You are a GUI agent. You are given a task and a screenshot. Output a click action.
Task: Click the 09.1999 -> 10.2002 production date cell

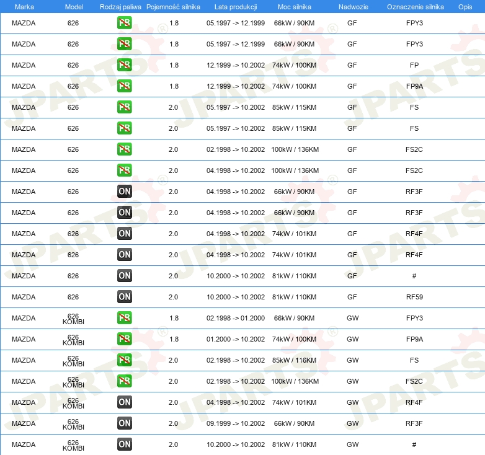tap(236, 423)
